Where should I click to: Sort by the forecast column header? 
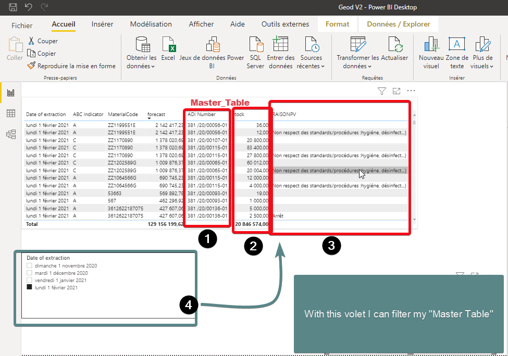click(x=156, y=115)
